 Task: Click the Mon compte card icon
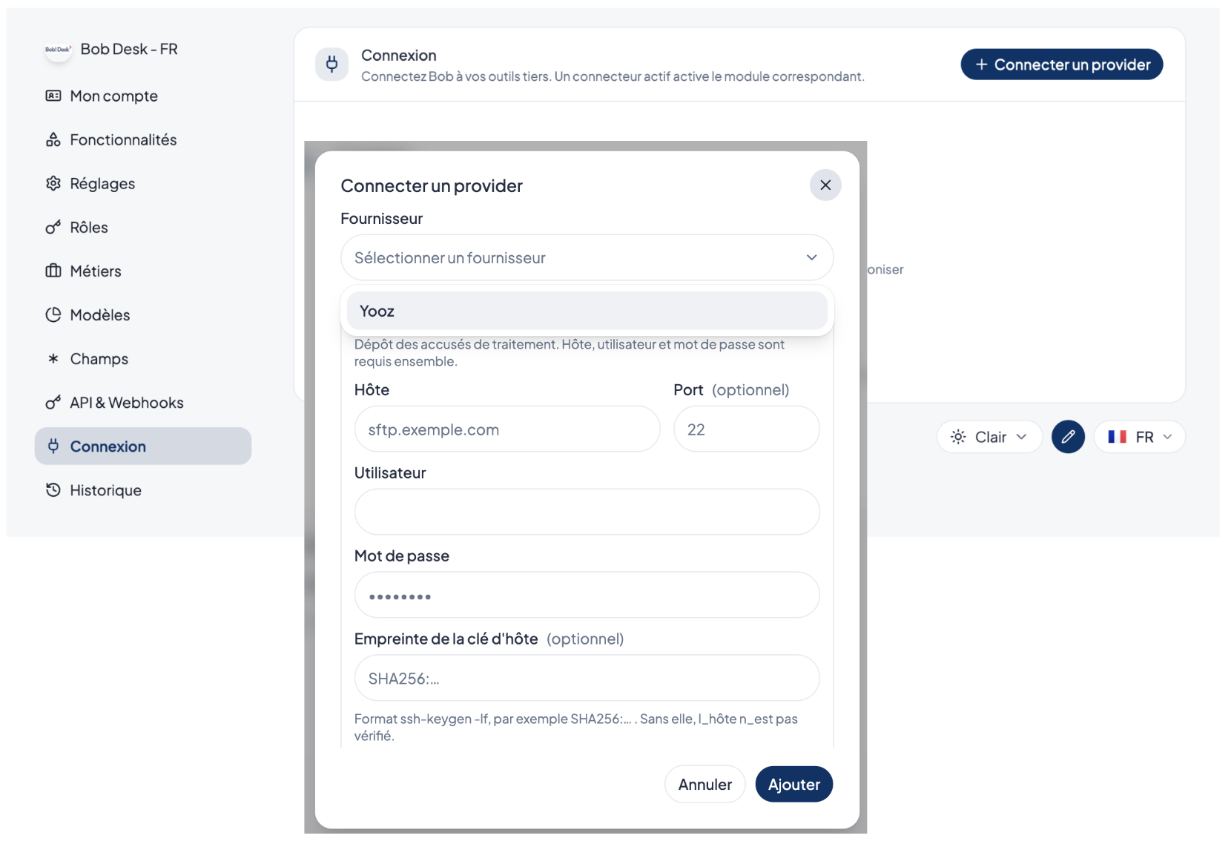[x=53, y=96]
